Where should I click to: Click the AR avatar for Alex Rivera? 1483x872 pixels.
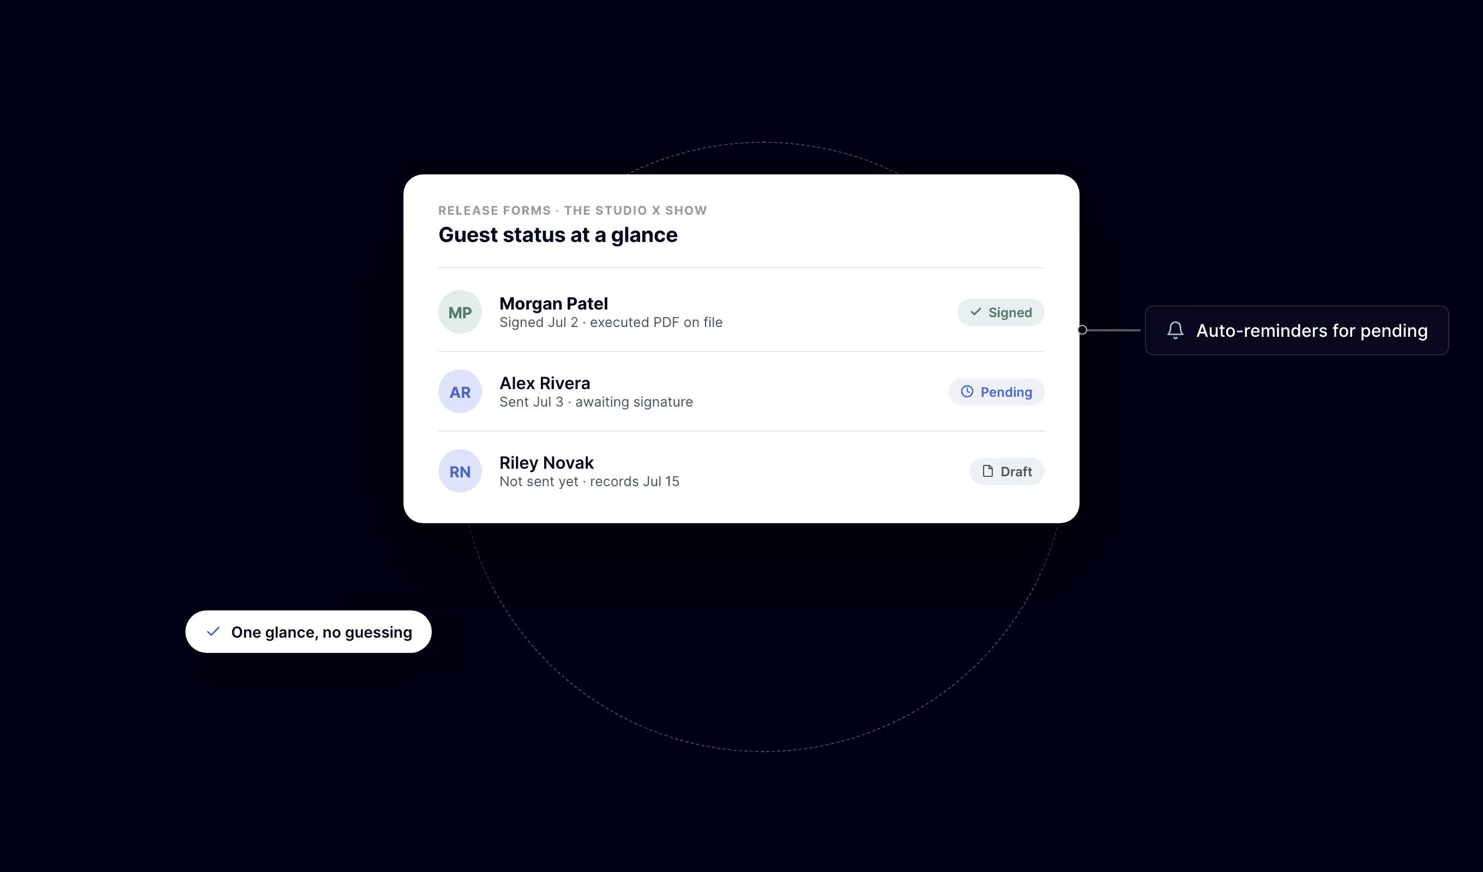(x=460, y=391)
